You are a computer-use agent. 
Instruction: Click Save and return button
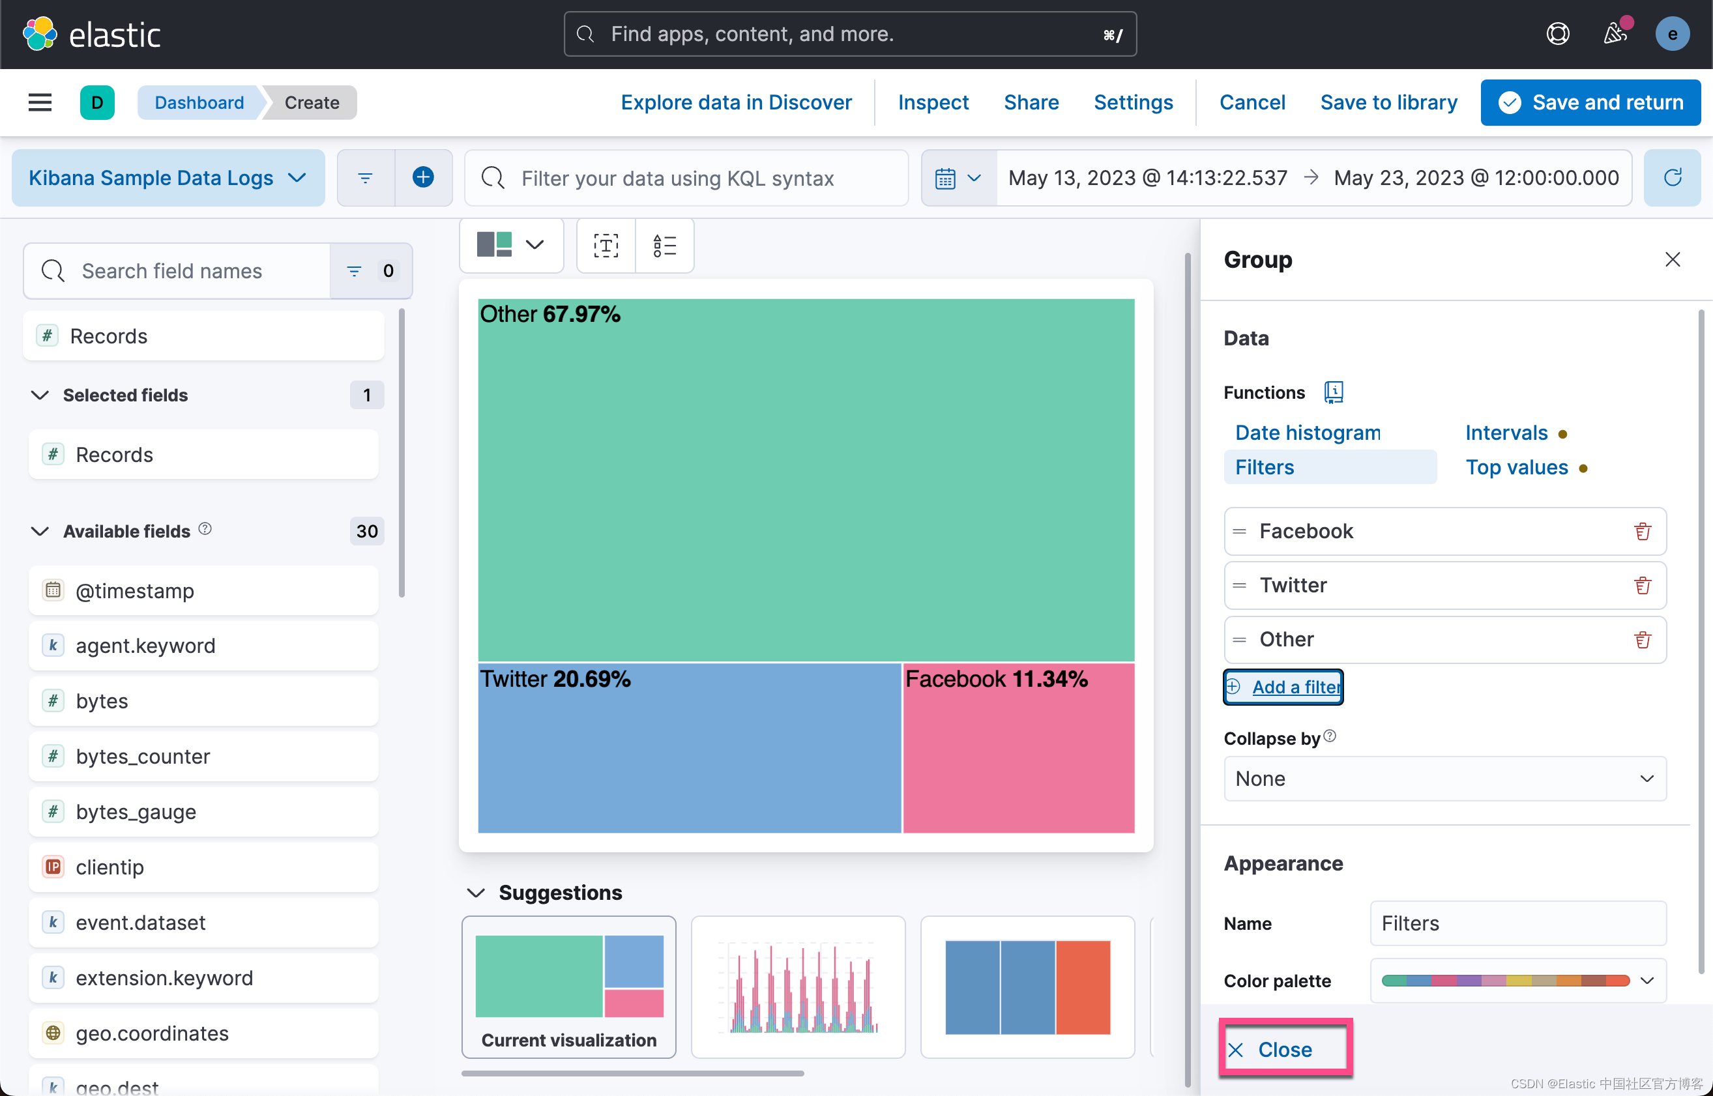1590,102
